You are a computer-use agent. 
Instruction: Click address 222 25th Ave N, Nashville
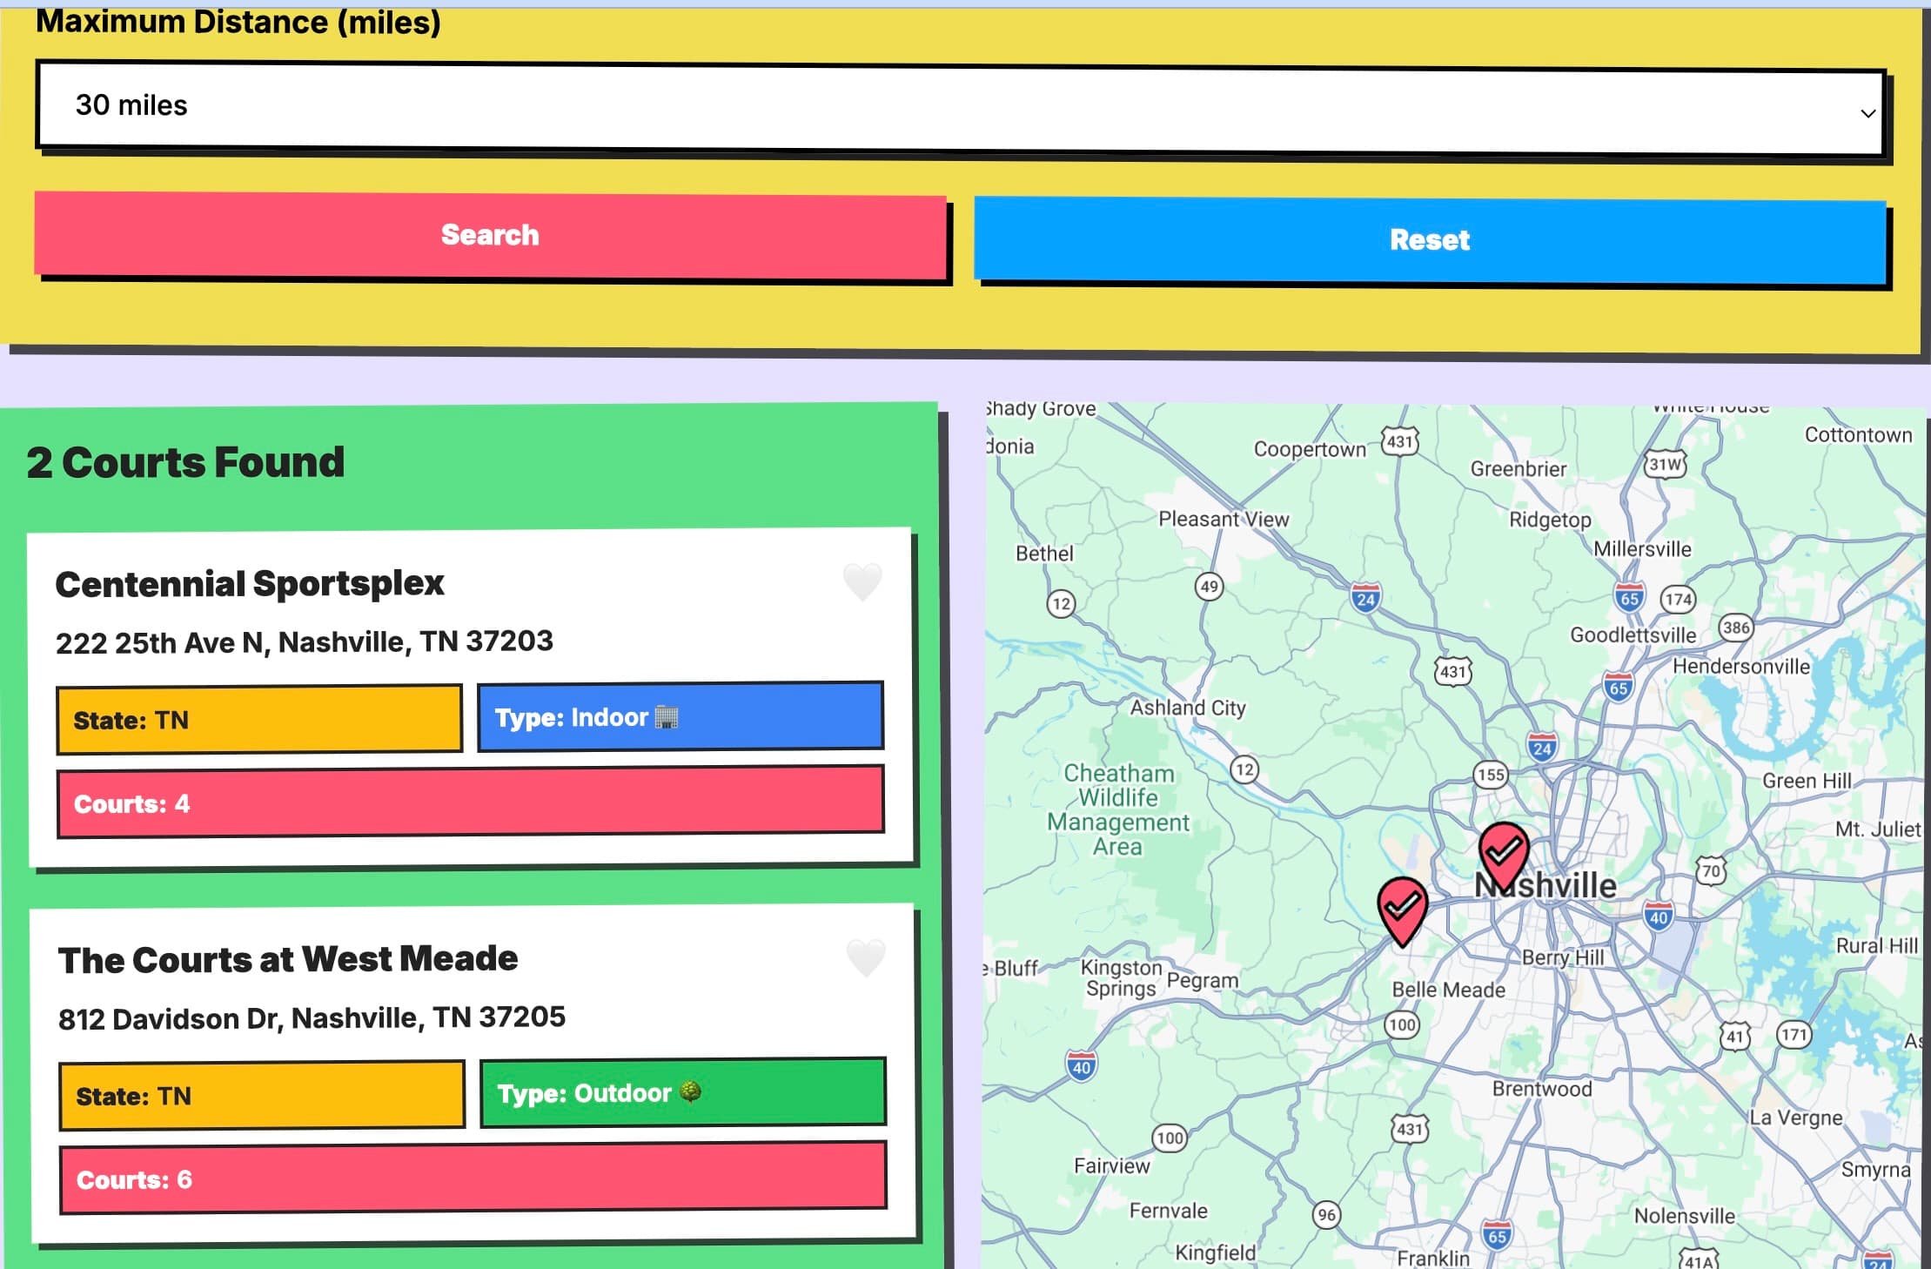point(305,642)
